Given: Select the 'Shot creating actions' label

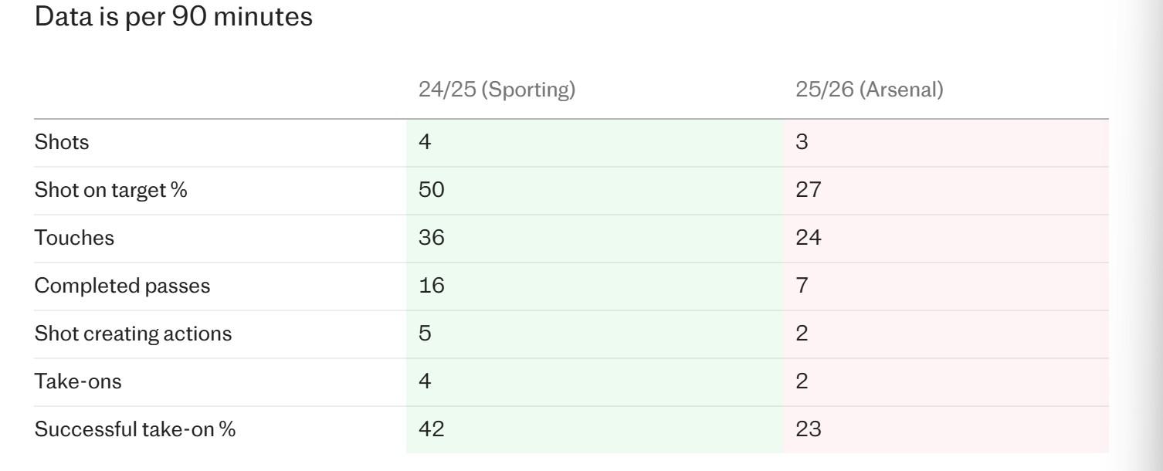Looking at the screenshot, I should [133, 334].
